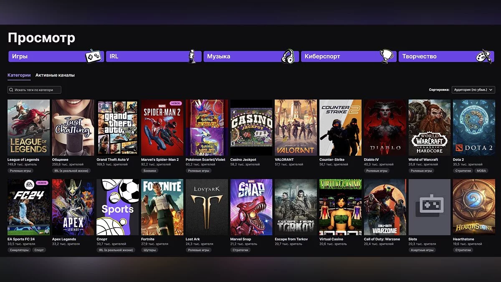Click the Slots title link
Image resolution: width=501 pixels, height=282 pixels.
412,239
